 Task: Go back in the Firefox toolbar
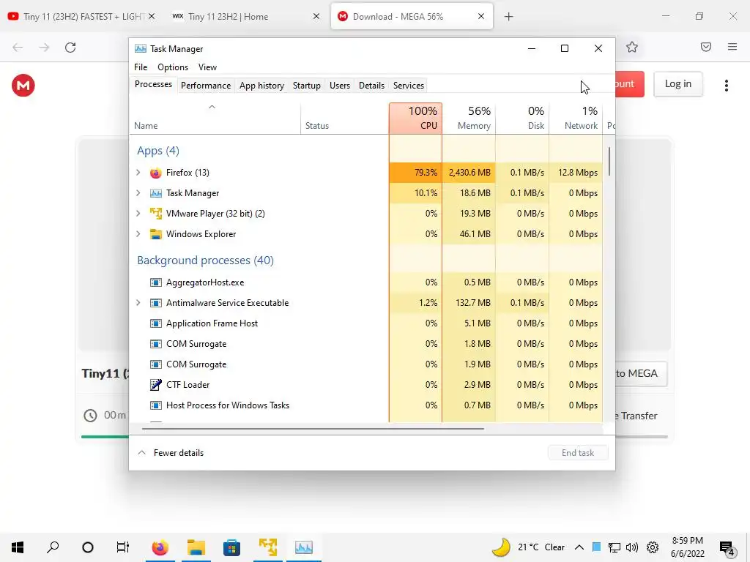(x=18, y=48)
